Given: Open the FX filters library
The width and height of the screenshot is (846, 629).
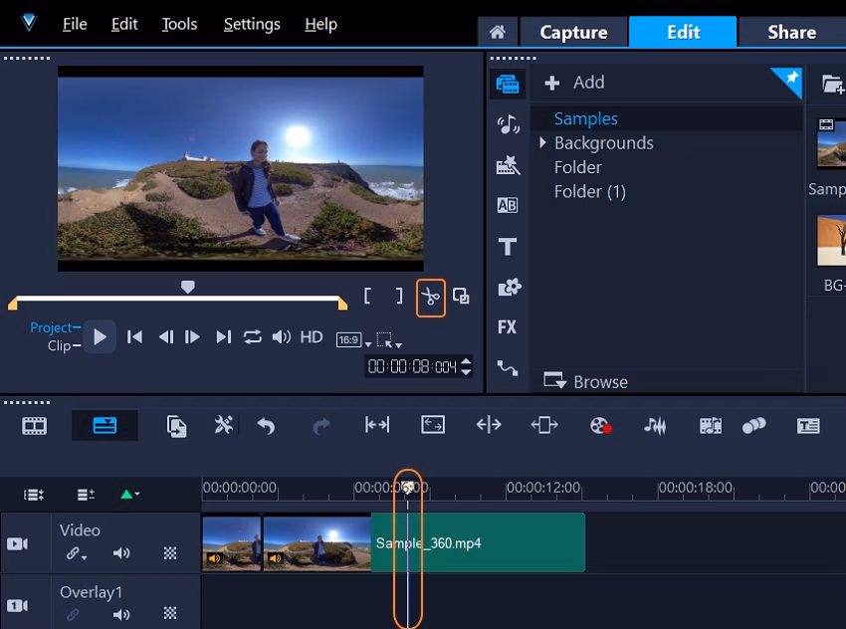Looking at the screenshot, I should [x=508, y=326].
